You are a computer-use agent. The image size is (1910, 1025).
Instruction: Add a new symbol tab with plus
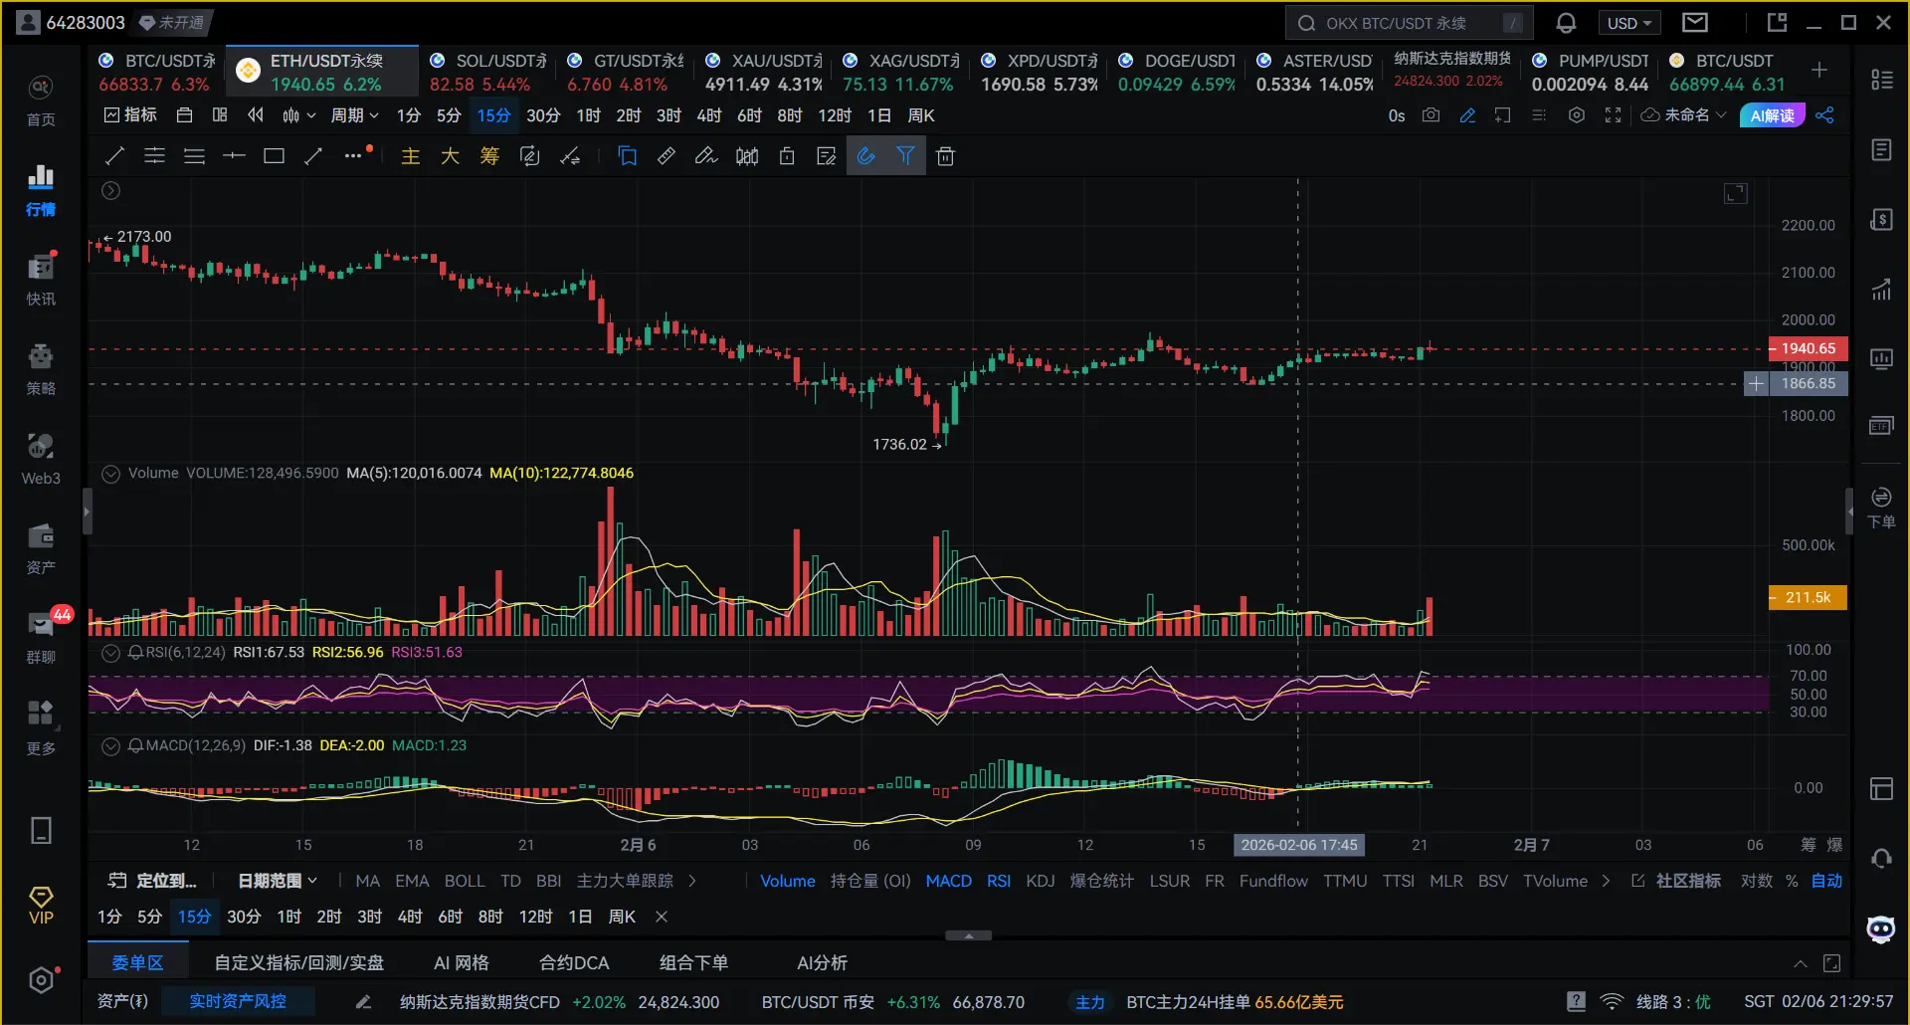point(1818,70)
